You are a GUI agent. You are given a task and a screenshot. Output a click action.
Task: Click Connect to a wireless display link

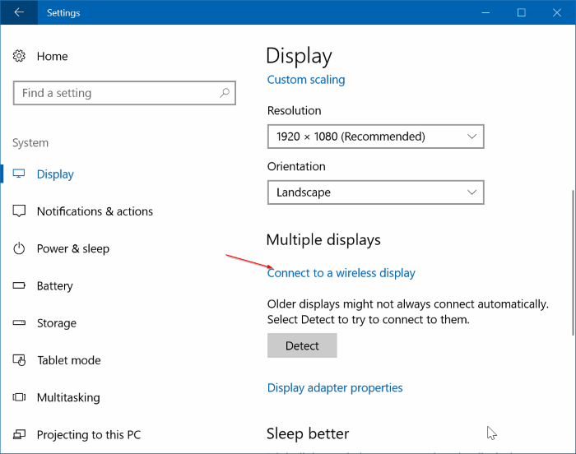pyautogui.click(x=341, y=273)
